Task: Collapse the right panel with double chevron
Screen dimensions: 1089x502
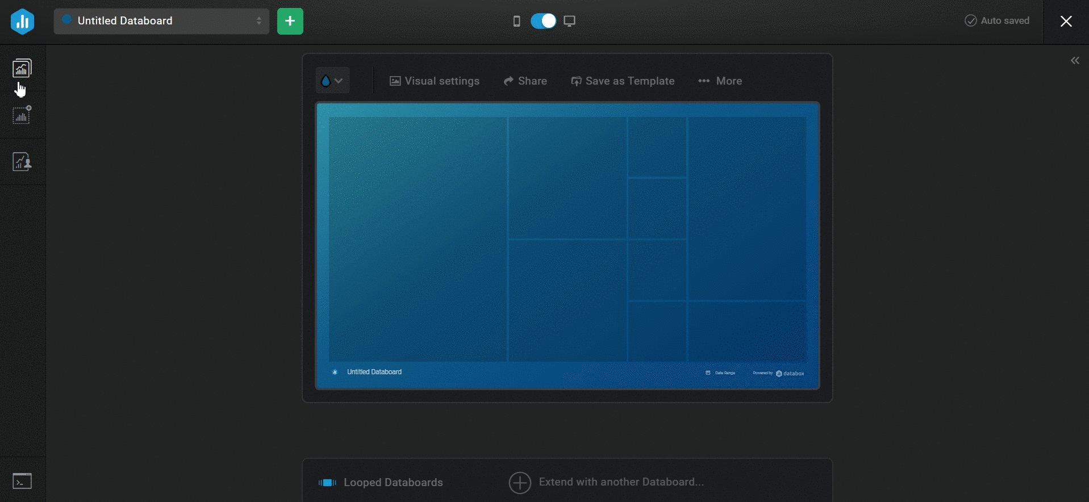Action: coord(1075,61)
